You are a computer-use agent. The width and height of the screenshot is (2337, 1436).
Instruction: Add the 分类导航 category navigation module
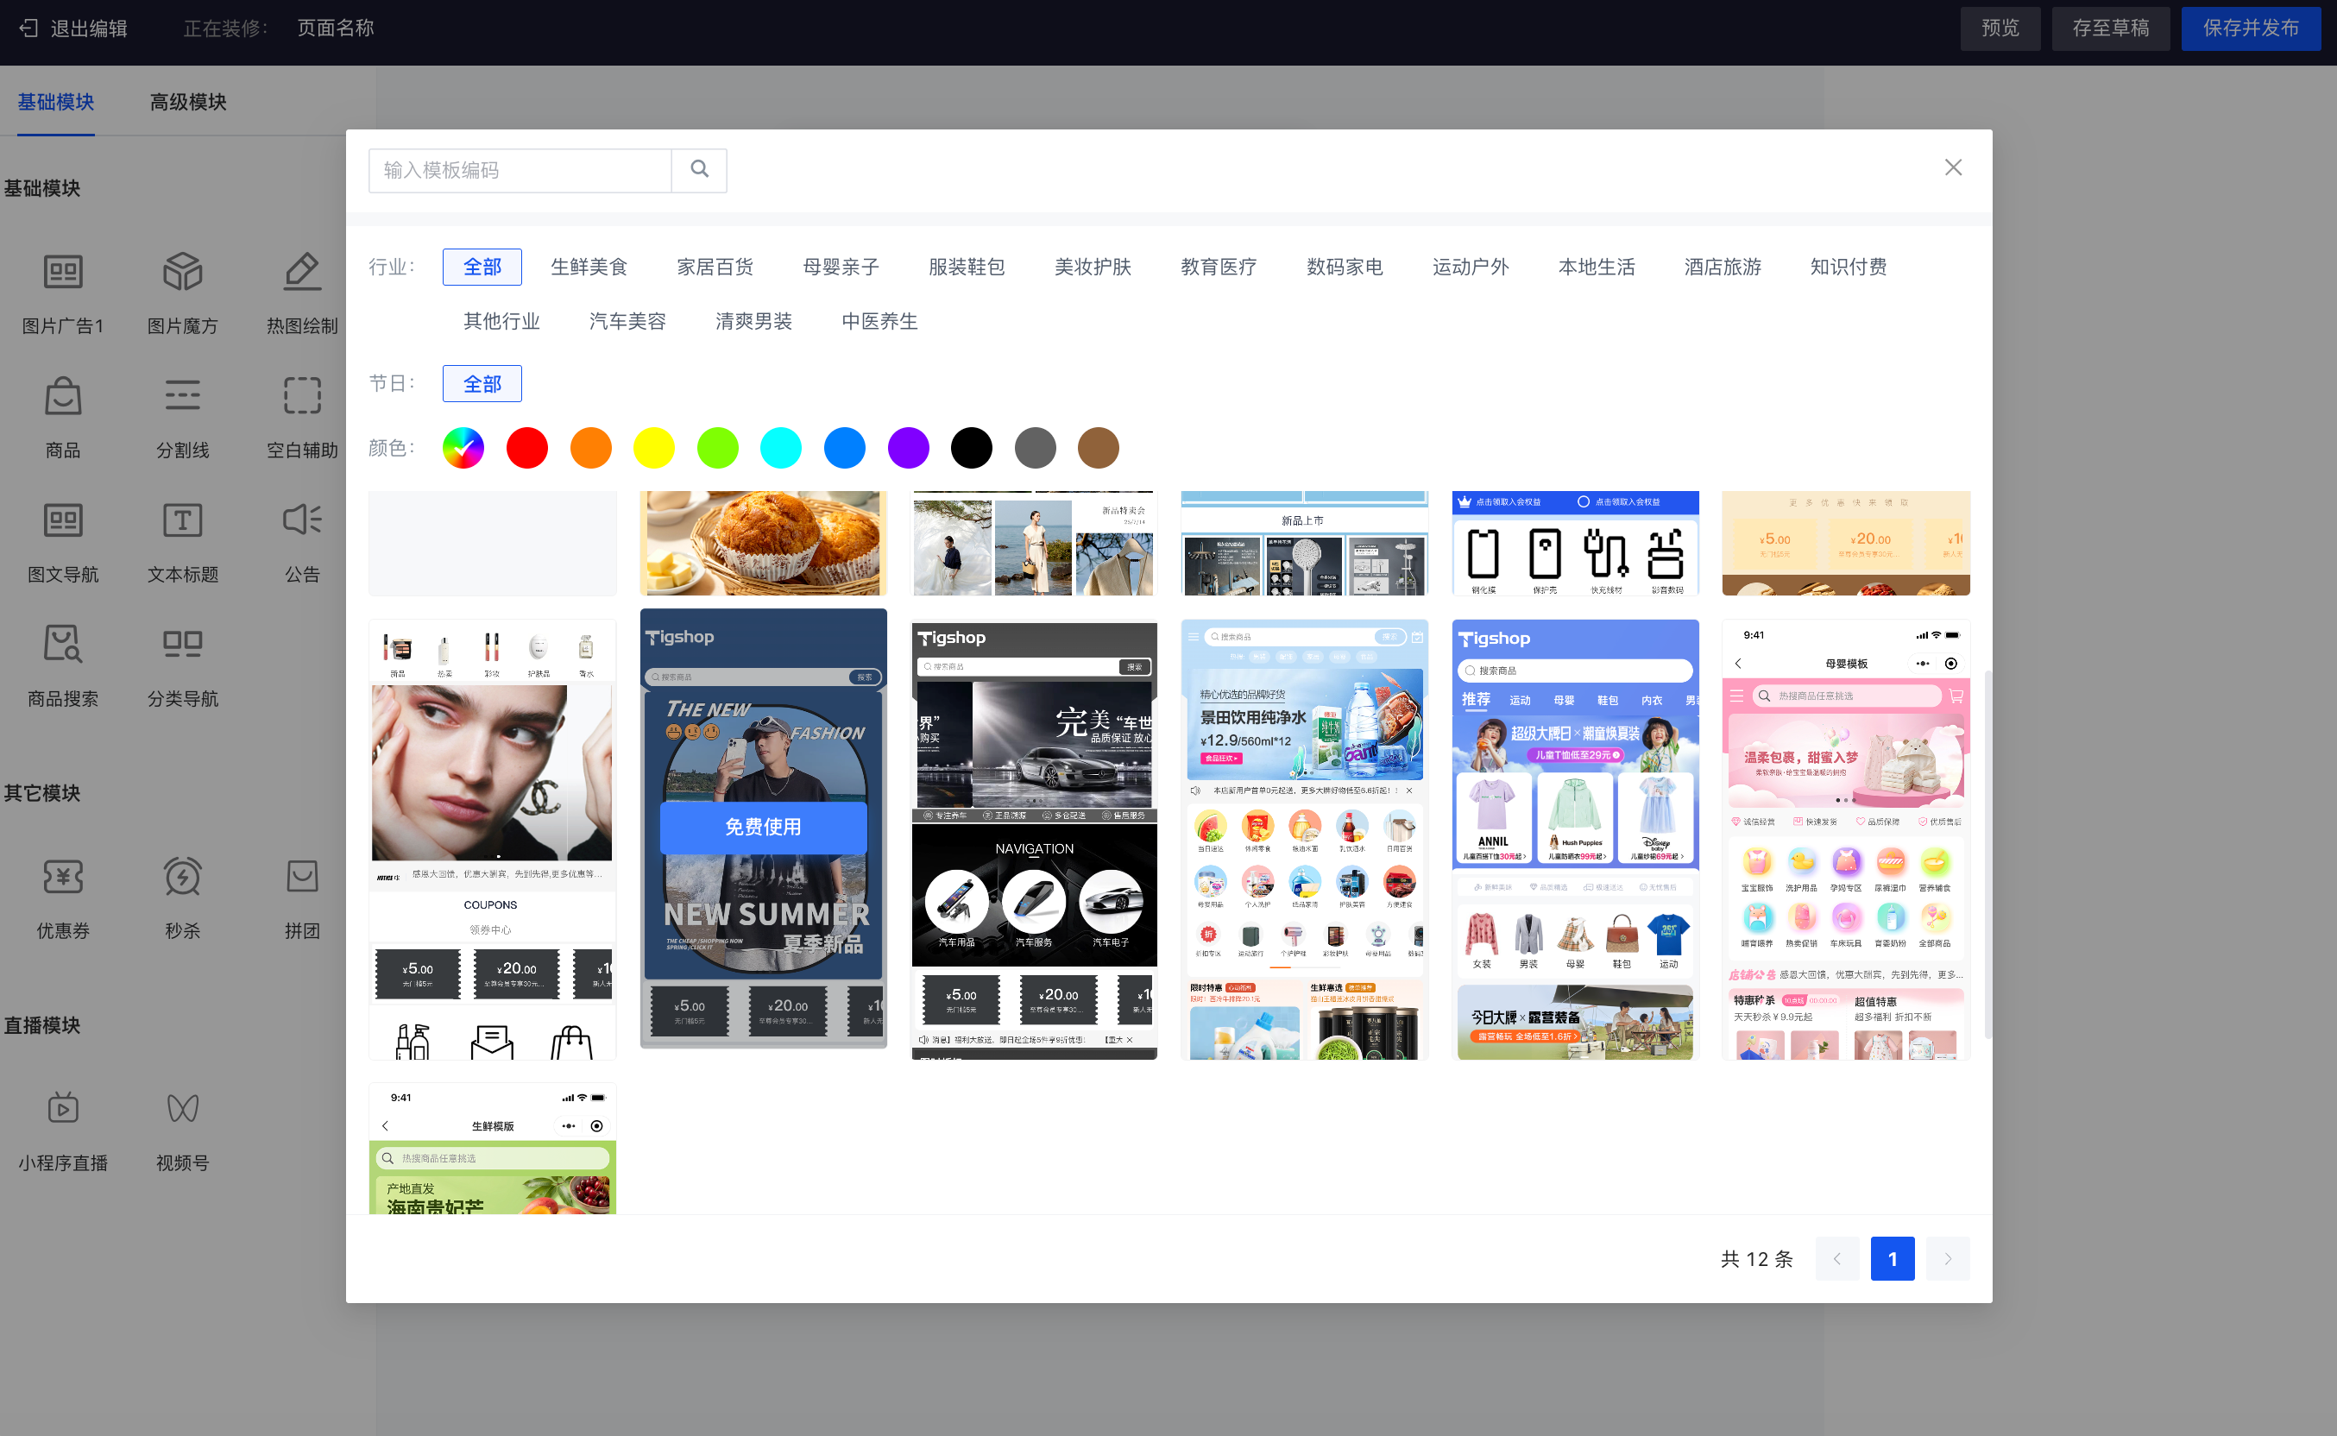182,645
